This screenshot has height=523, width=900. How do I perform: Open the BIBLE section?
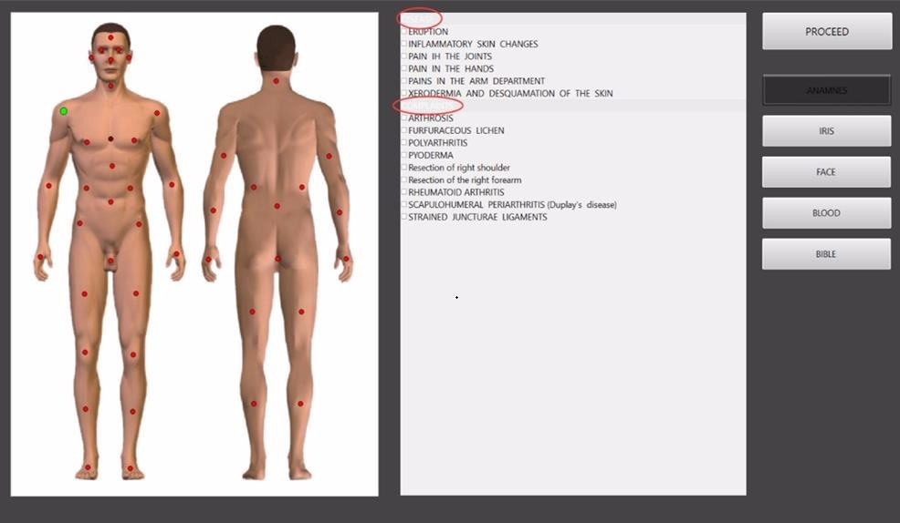click(x=827, y=254)
